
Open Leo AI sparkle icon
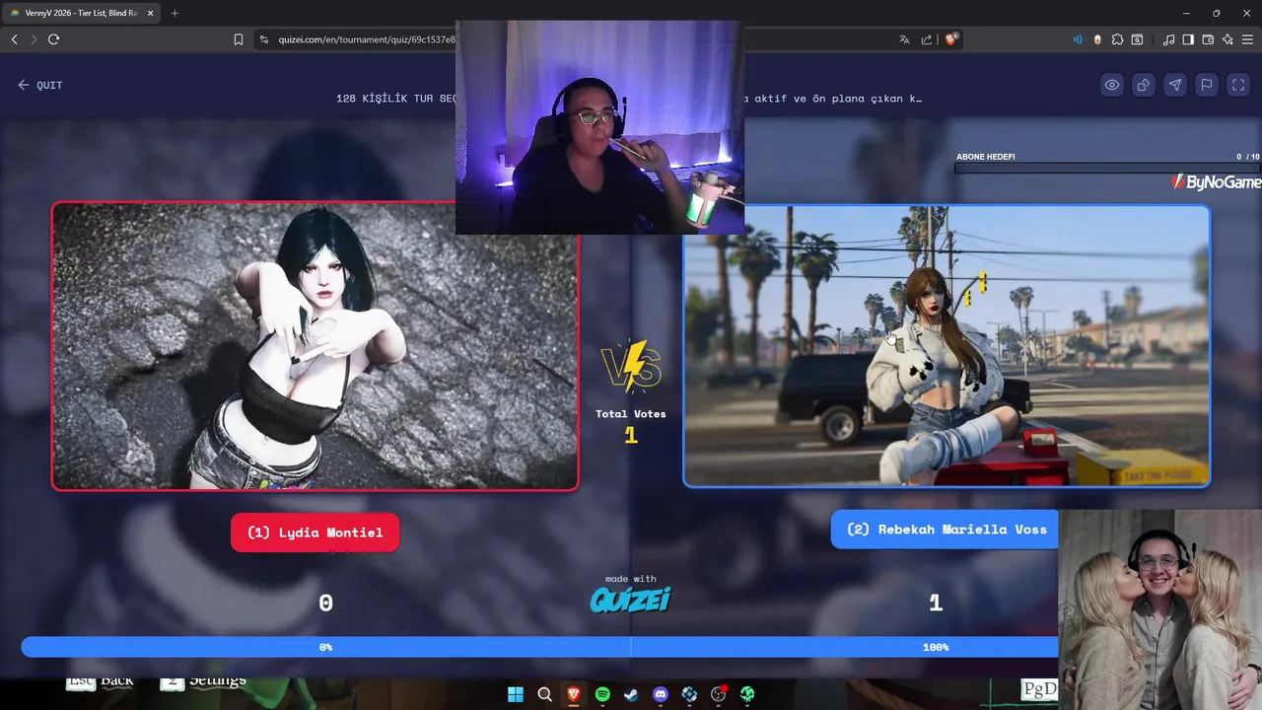(1227, 39)
